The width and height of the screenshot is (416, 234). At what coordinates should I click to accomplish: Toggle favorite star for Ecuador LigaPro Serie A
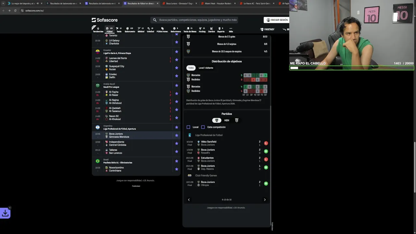[176, 51]
